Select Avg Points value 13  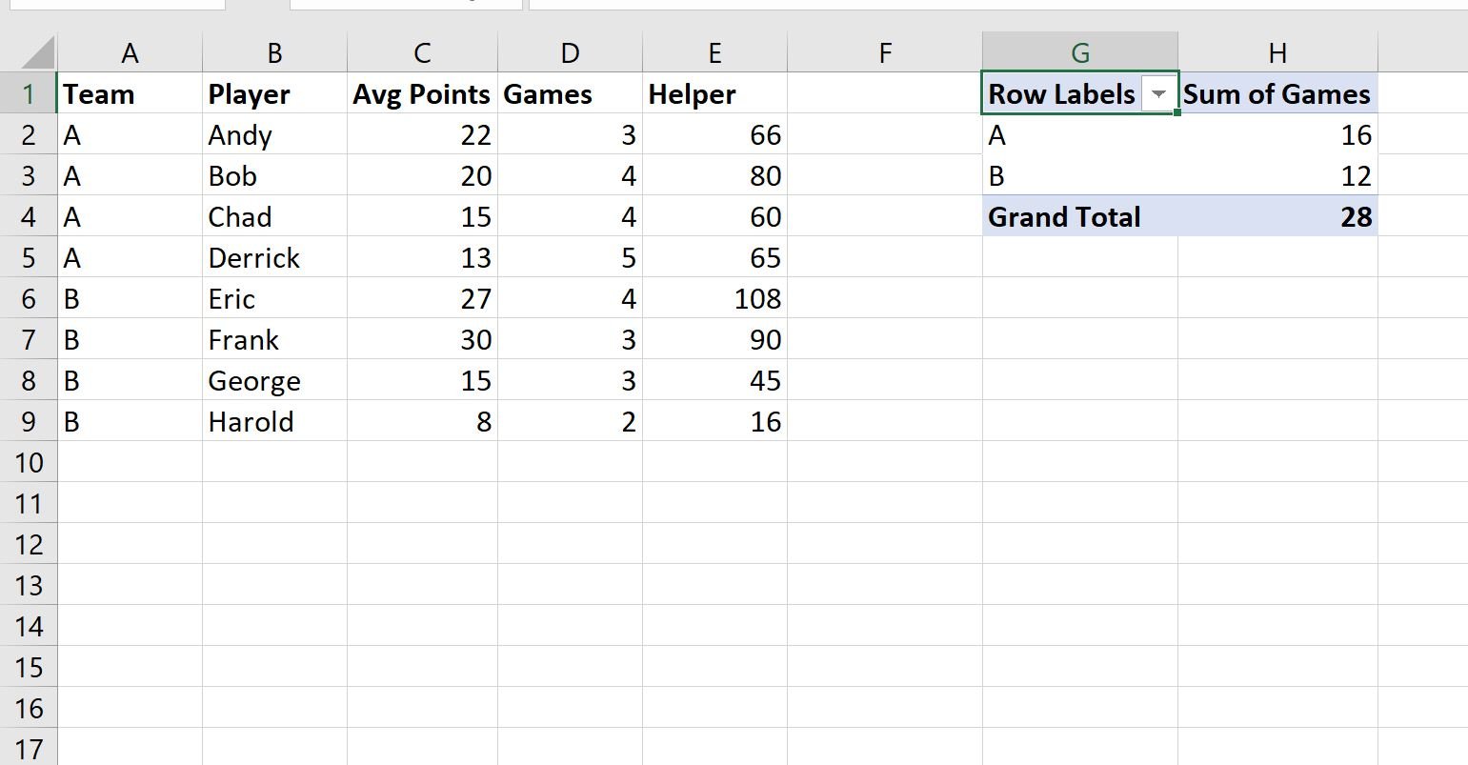coord(422,258)
